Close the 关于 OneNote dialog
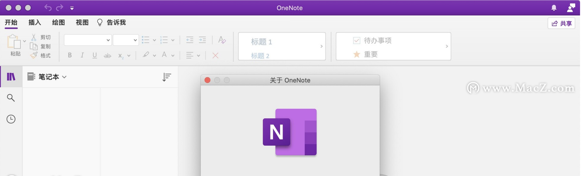Viewport: 582px width, 176px height. click(x=207, y=80)
